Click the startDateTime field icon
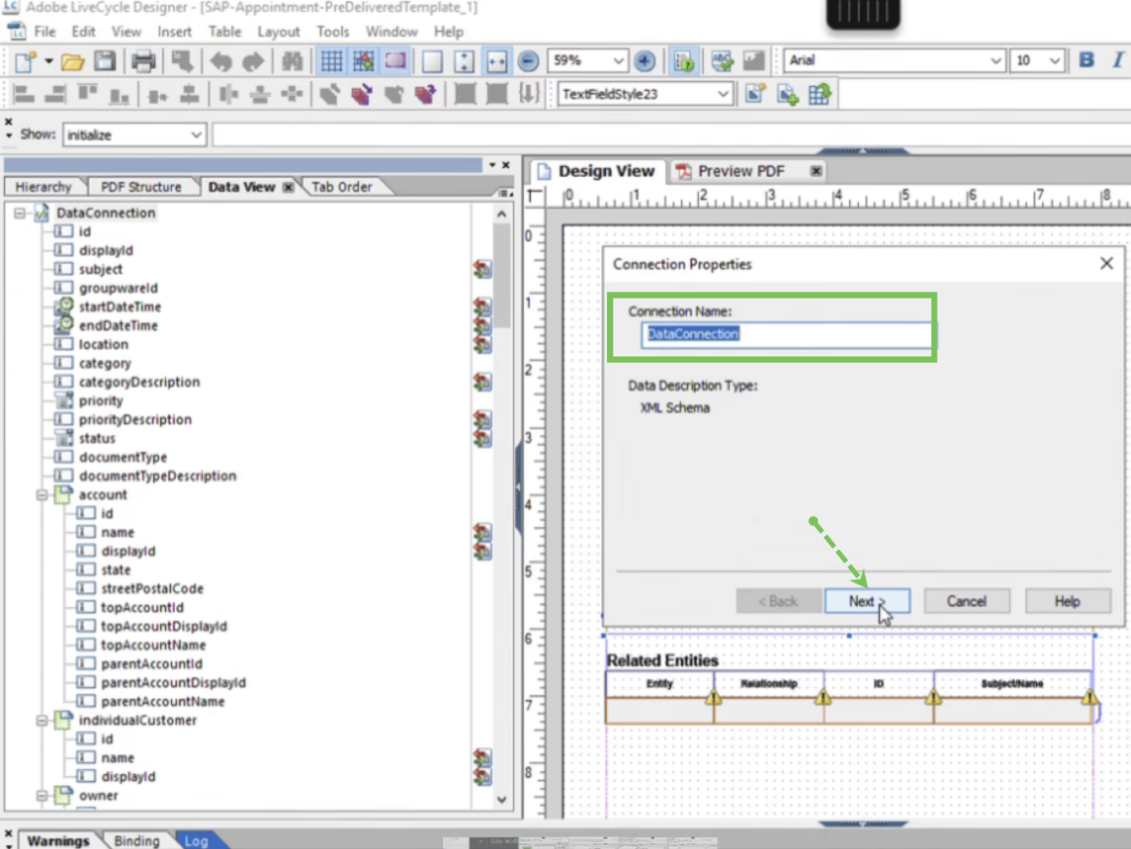Image resolution: width=1131 pixels, height=849 pixels. click(64, 306)
